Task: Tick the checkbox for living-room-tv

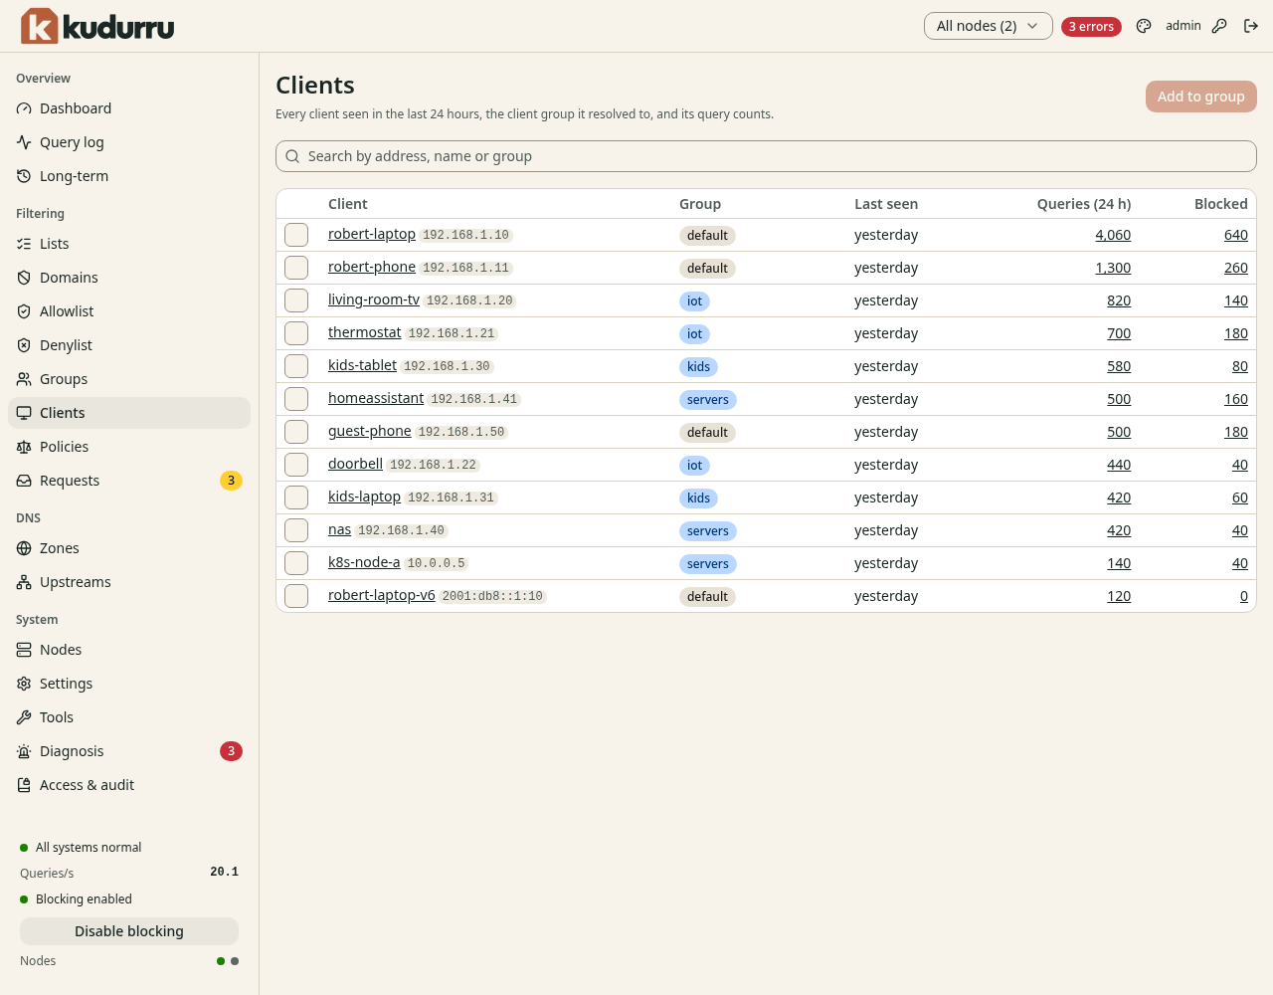Action: 296,300
